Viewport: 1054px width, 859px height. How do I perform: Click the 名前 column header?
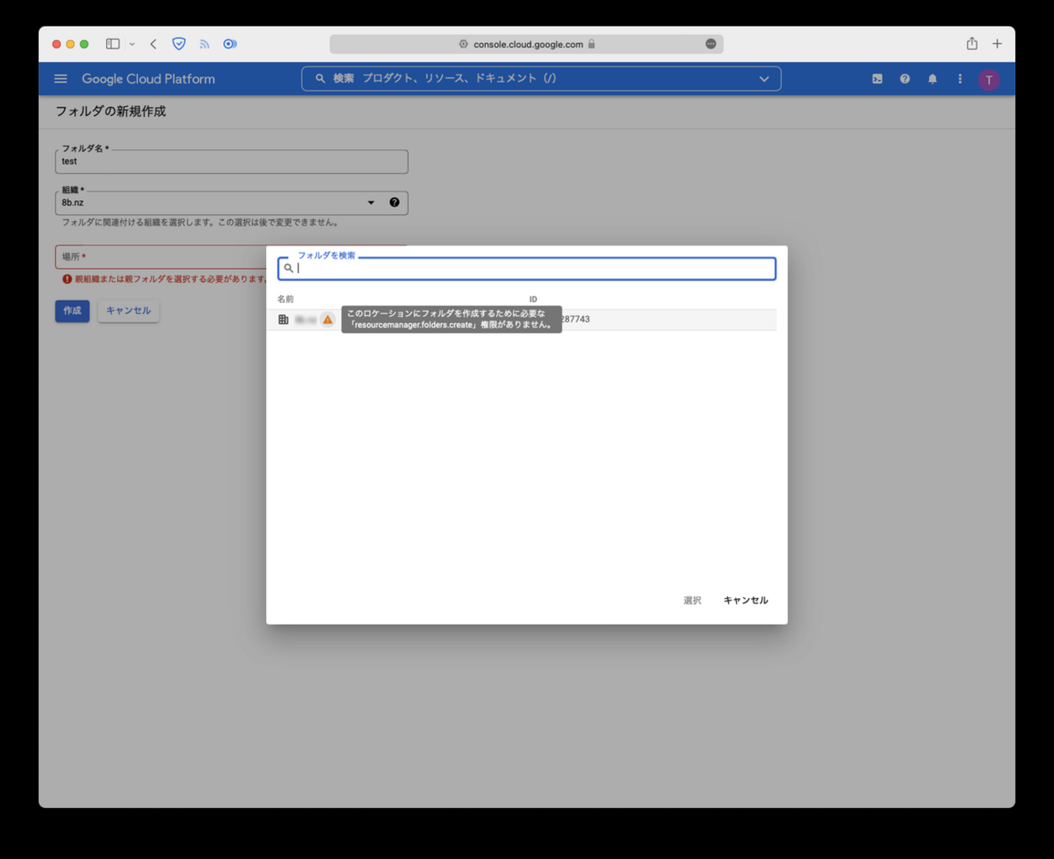coord(285,299)
